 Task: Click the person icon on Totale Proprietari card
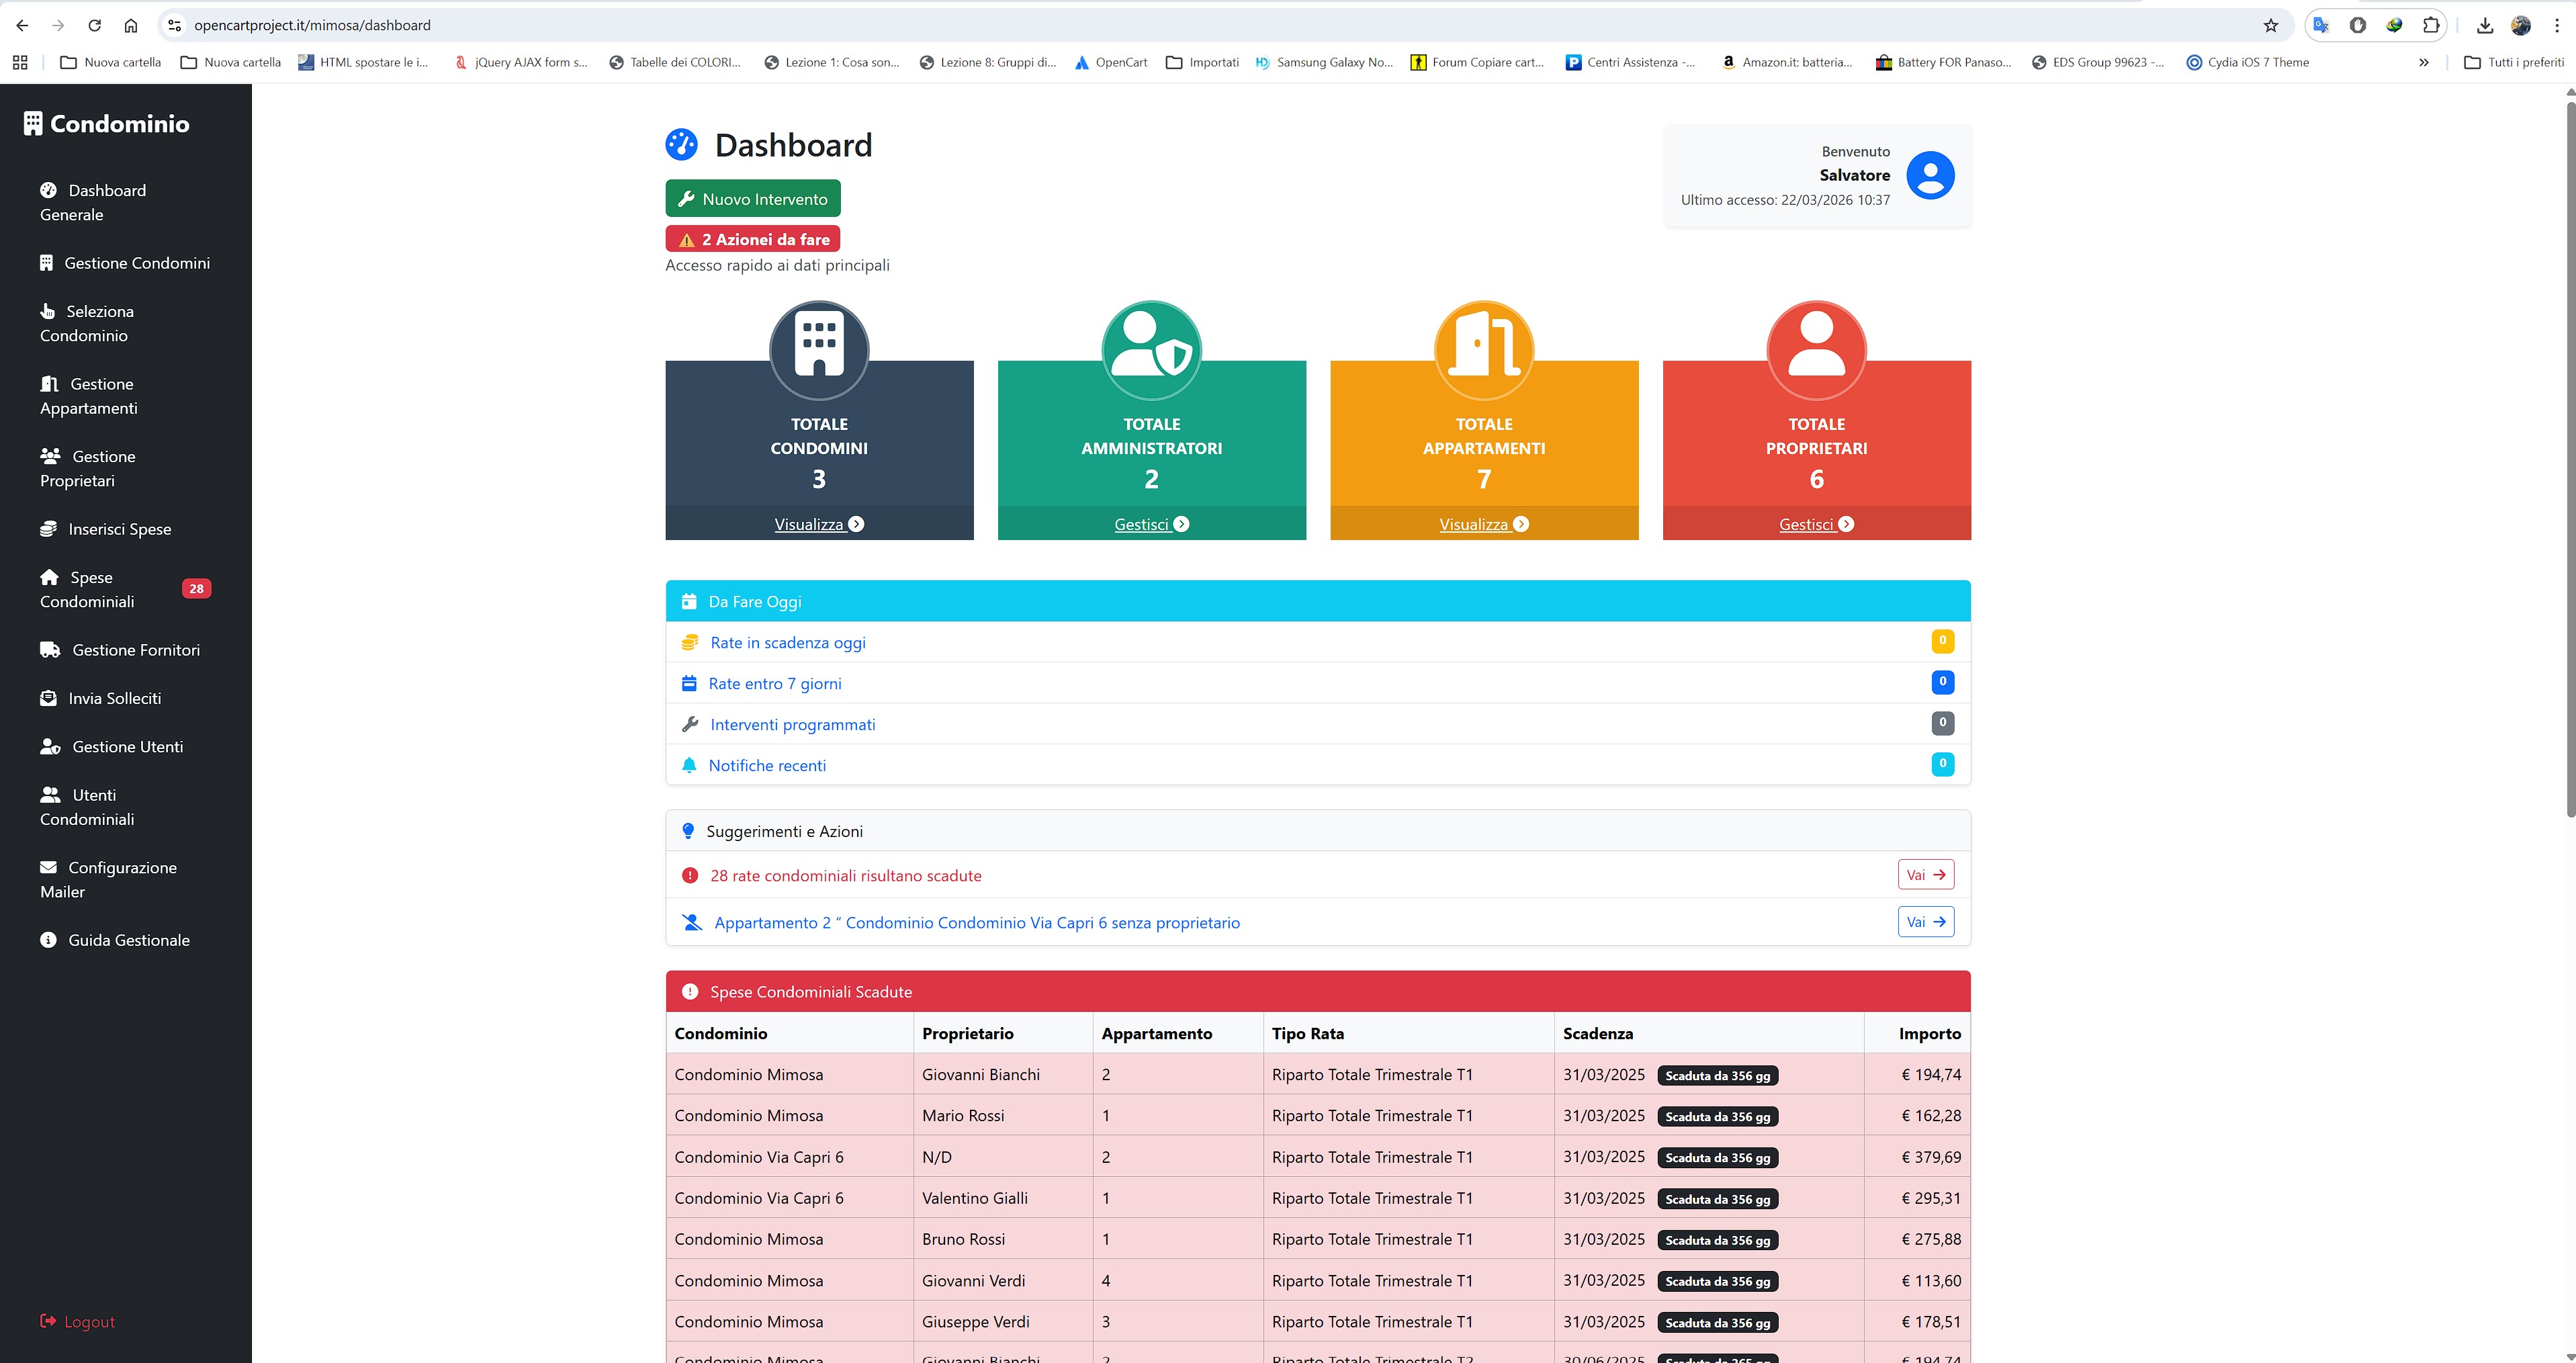[x=1816, y=347]
